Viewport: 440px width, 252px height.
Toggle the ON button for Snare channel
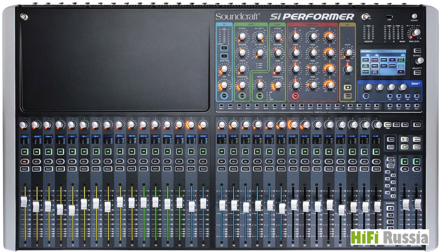(36, 151)
